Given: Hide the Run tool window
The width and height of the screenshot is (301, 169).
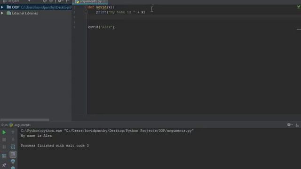Looking at the screenshot, I should (x=297, y=125).
